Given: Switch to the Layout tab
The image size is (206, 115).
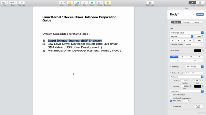Looking at the screenshot, I should [186, 22].
